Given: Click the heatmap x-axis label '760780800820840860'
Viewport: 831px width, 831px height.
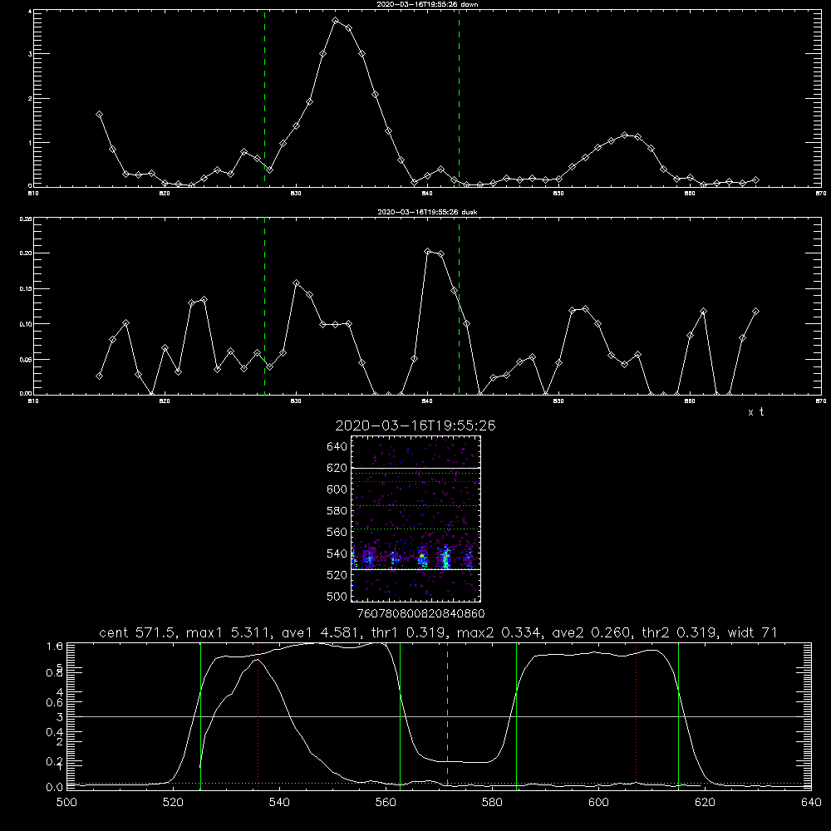Looking at the screenshot, I should [x=420, y=613].
